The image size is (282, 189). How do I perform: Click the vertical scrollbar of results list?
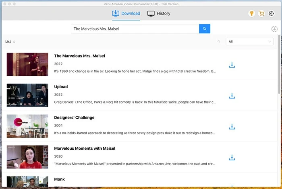tap(279, 65)
